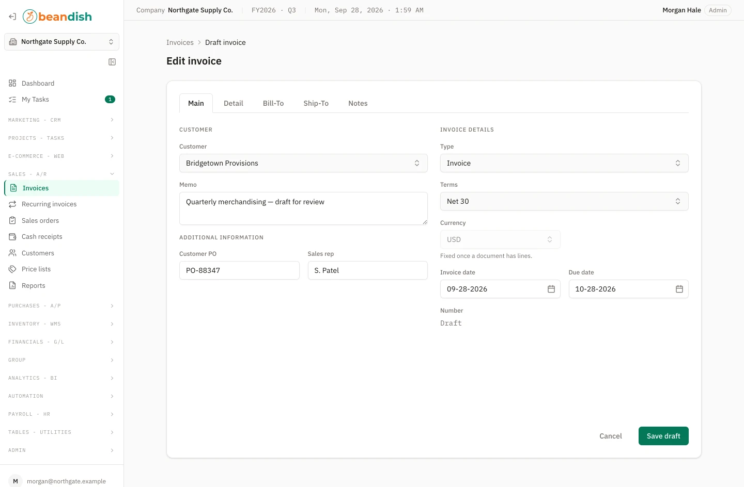Click the Customer PO field

239,270
